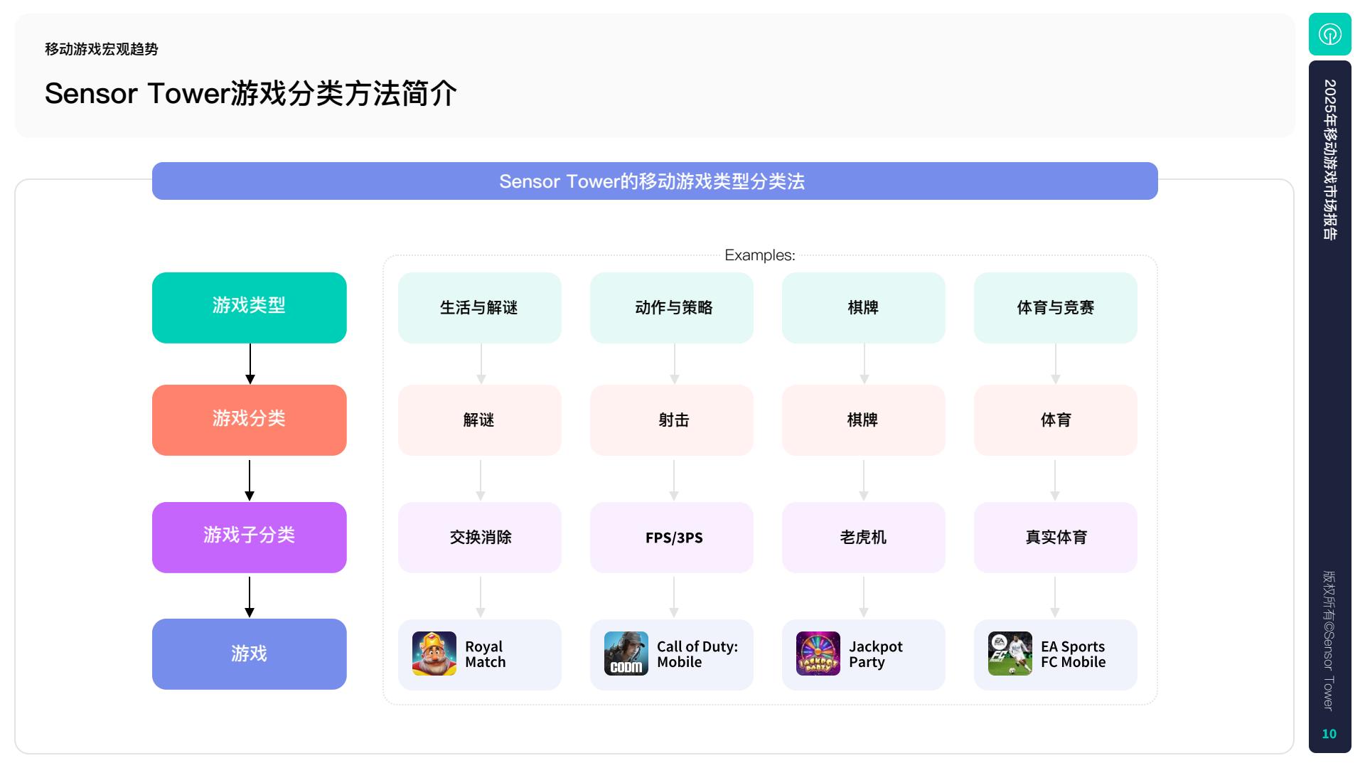
Task: Click page number 10 indicator
Action: click(1329, 734)
